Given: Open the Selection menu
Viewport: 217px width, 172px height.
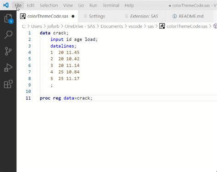Looking at the screenshot, I should [x=49, y=5].
